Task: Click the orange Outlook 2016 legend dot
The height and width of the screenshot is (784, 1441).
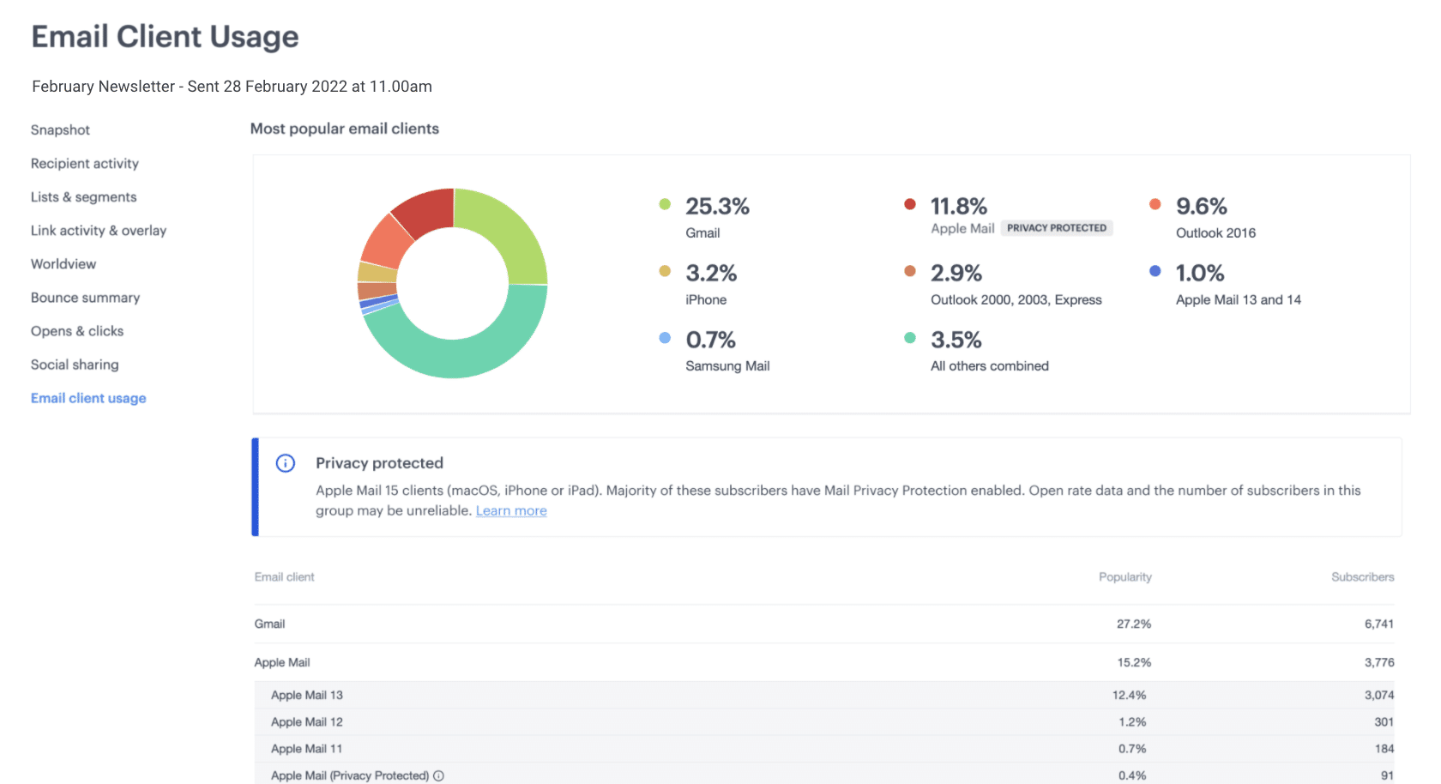Action: click(1155, 204)
